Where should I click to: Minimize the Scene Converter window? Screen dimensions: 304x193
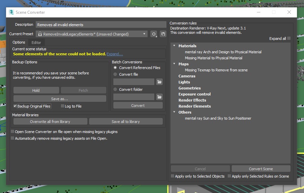point(259,12)
